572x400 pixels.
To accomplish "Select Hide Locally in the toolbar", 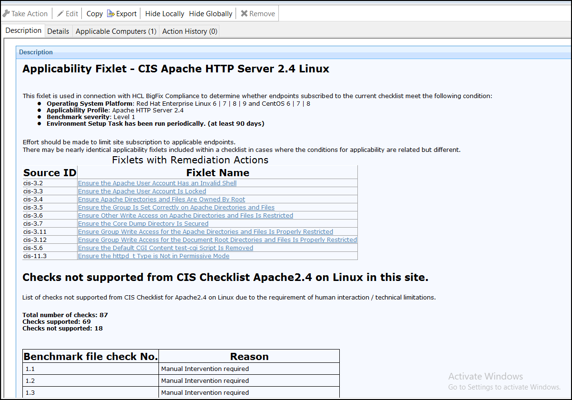I will (x=164, y=13).
